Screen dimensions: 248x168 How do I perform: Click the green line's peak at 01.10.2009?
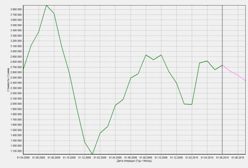(x=161, y=55)
